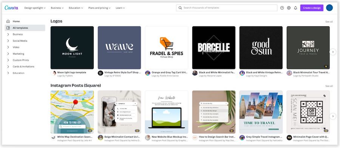This screenshot has height=148, width=340.
Task: Open the notifications bell icon
Action: [295, 8]
